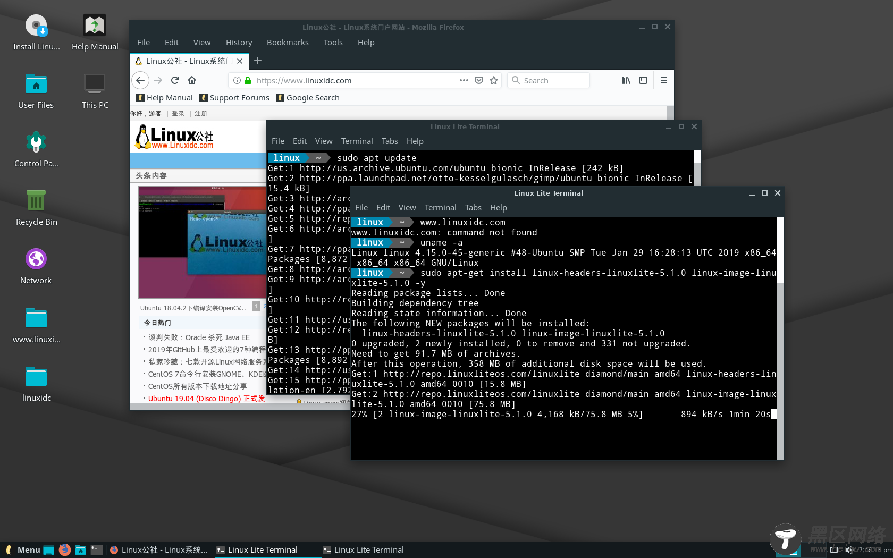This screenshot has width=893, height=558.
Task: Open back terminal's View menu
Action: [324, 141]
